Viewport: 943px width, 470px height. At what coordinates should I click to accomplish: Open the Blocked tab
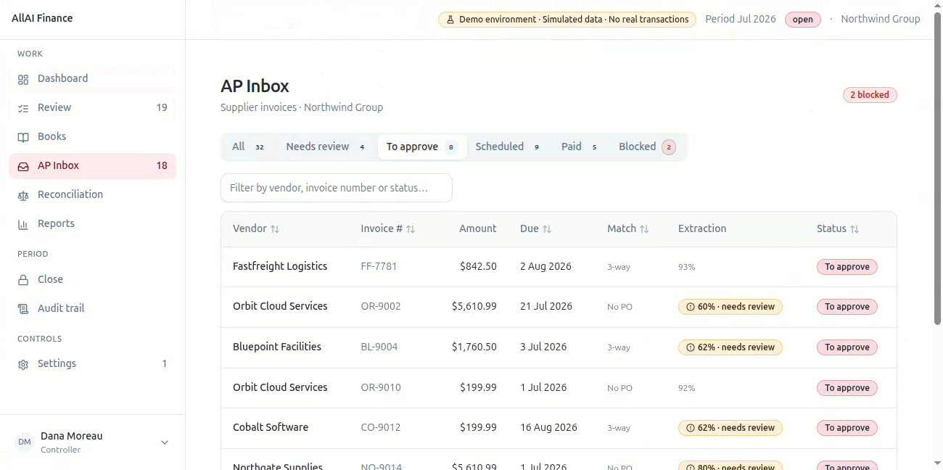[647, 147]
